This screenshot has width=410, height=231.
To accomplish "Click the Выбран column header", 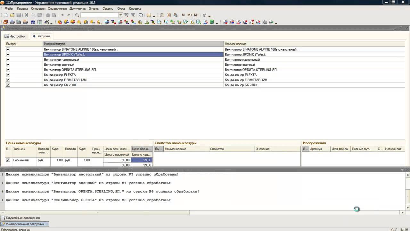I will click(24, 44).
